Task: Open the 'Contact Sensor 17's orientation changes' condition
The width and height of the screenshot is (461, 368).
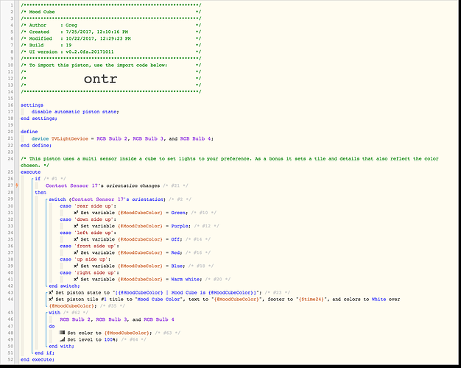Action: tap(102, 185)
